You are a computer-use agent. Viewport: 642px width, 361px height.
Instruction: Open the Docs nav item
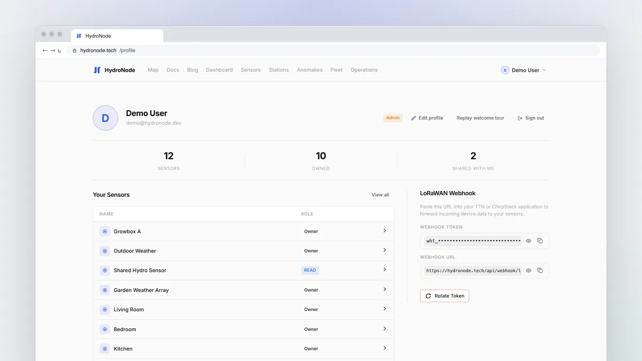point(173,70)
